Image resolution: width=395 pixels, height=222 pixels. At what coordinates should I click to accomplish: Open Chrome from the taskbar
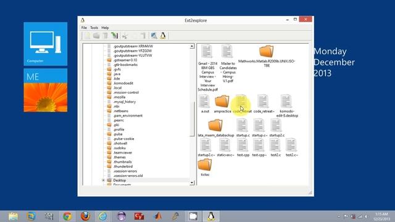(x=67, y=216)
